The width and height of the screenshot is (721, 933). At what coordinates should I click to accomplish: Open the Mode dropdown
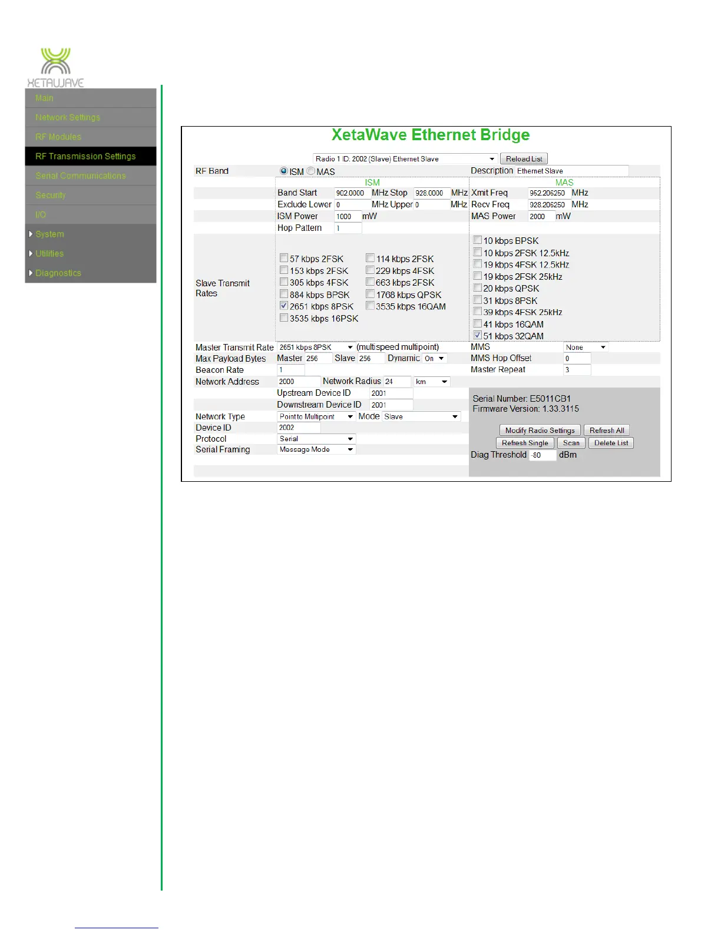(422, 416)
